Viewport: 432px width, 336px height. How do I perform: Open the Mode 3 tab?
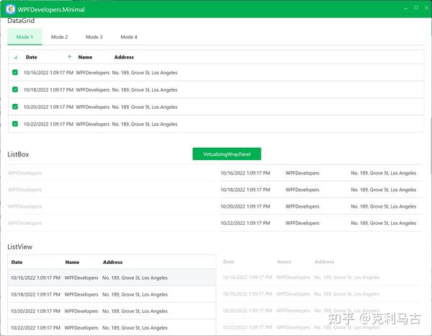coord(94,37)
